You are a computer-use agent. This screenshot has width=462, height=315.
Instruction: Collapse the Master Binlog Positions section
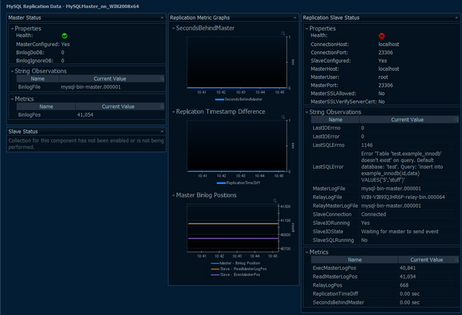click(174, 195)
